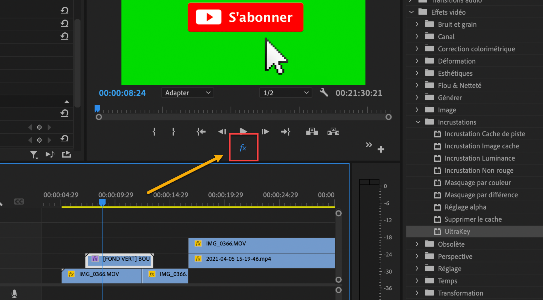
Task: Change playback resolution via the 1/2 dropdown
Action: [285, 93]
